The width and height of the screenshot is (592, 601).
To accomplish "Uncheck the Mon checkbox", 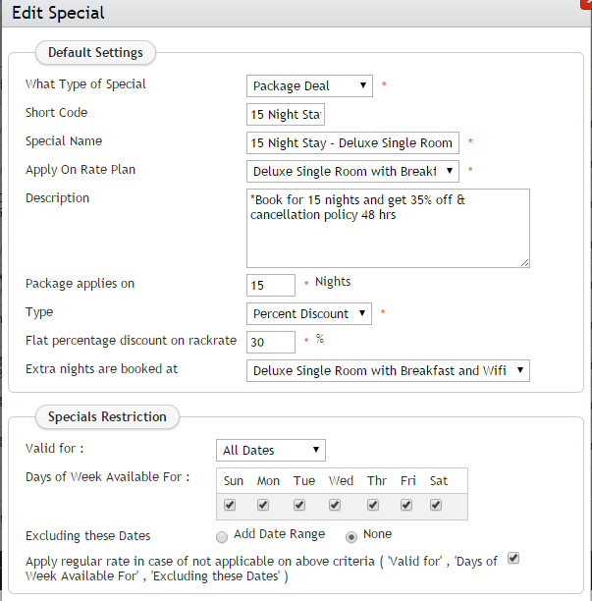I will pos(263,505).
